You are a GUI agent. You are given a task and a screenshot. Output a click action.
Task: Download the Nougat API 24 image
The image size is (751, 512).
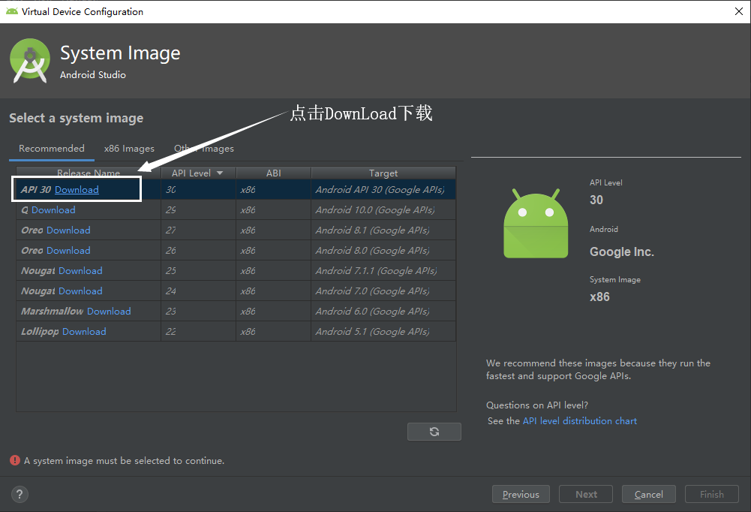[80, 291]
